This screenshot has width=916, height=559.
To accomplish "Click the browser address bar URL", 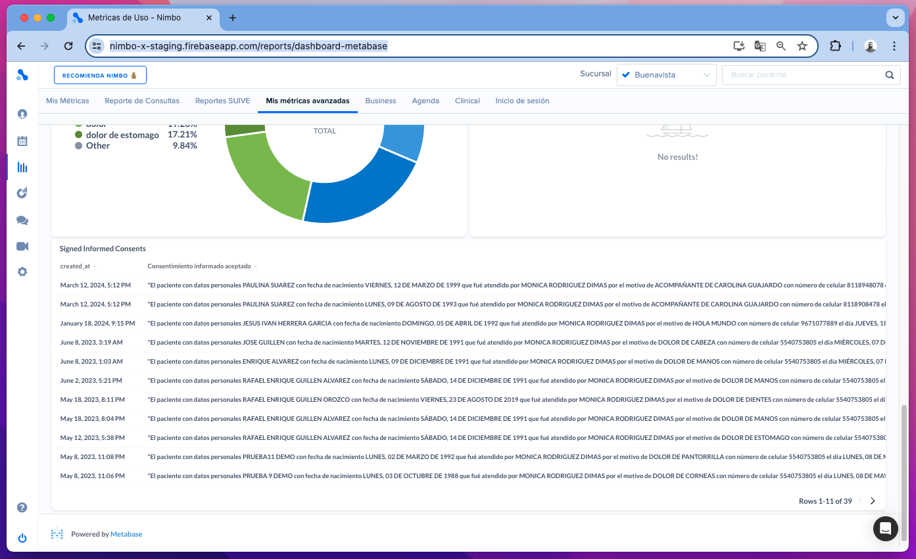I will click(x=249, y=46).
